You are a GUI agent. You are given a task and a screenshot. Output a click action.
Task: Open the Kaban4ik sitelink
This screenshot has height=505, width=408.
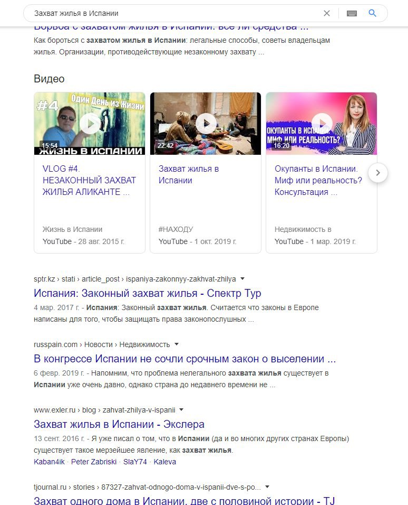(x=49, y=462)
